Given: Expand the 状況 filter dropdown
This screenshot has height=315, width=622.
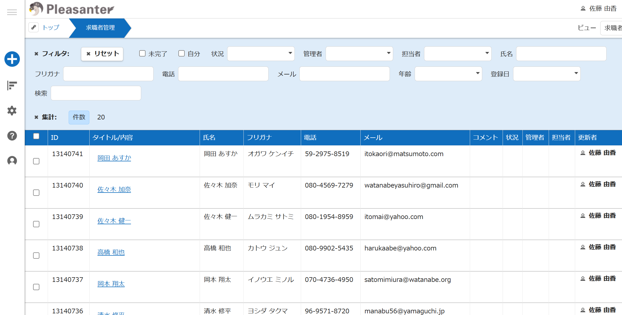Looking at the screenshot, I should pyautogui.click(x=261, y=54).
